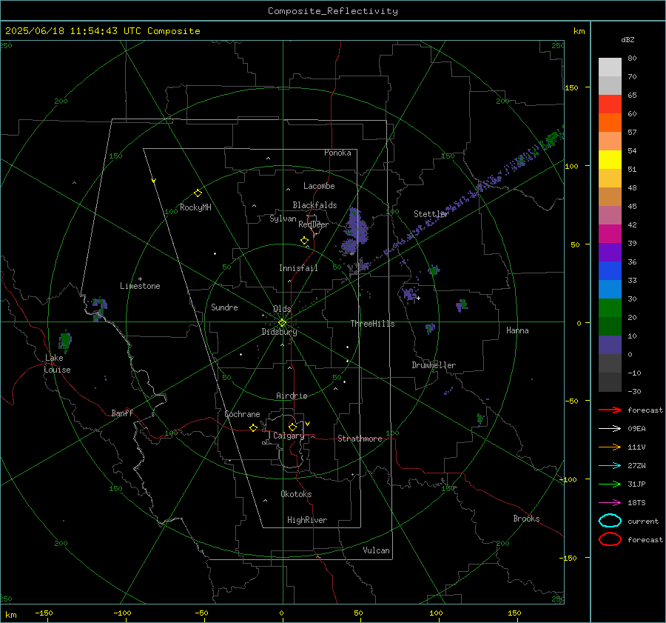Select the white 09EA arrow symbol
This screenshot has height=623, width=666.
click(x=610, y=429)
